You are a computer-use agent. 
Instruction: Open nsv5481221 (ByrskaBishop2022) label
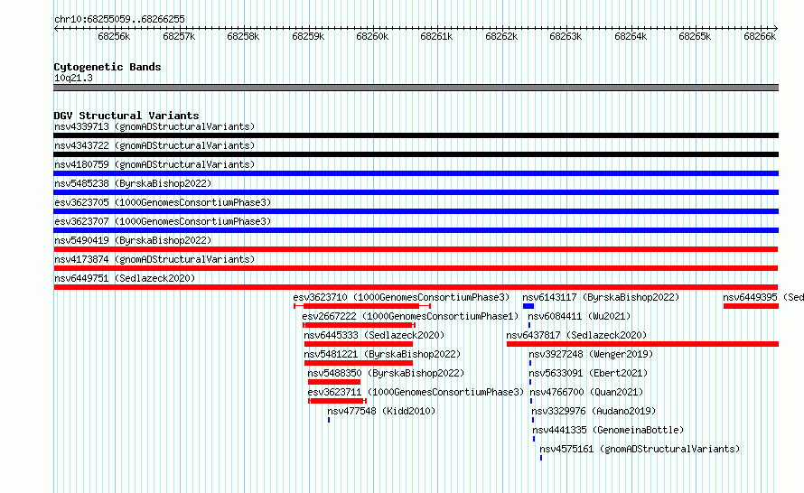382,354
